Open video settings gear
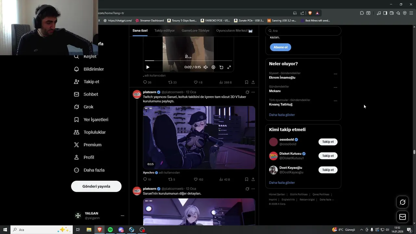416x234 pixels. click(214, 67)
